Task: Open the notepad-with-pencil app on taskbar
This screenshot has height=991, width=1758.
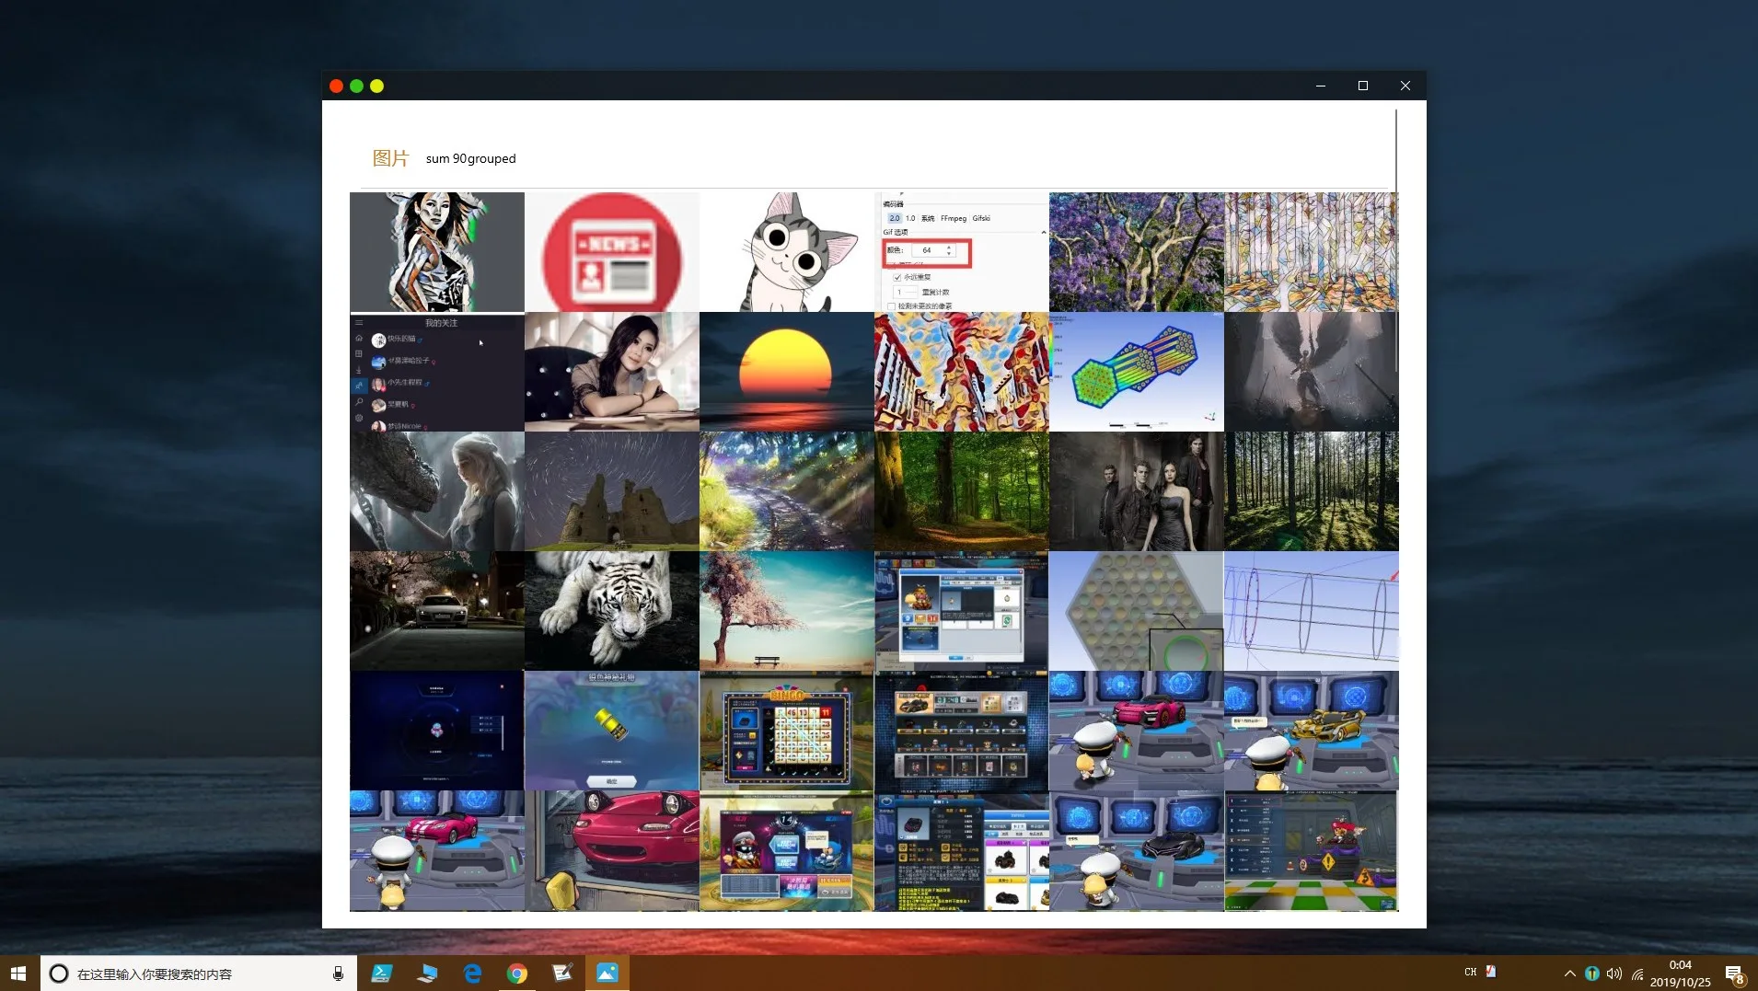Action: 562,973
